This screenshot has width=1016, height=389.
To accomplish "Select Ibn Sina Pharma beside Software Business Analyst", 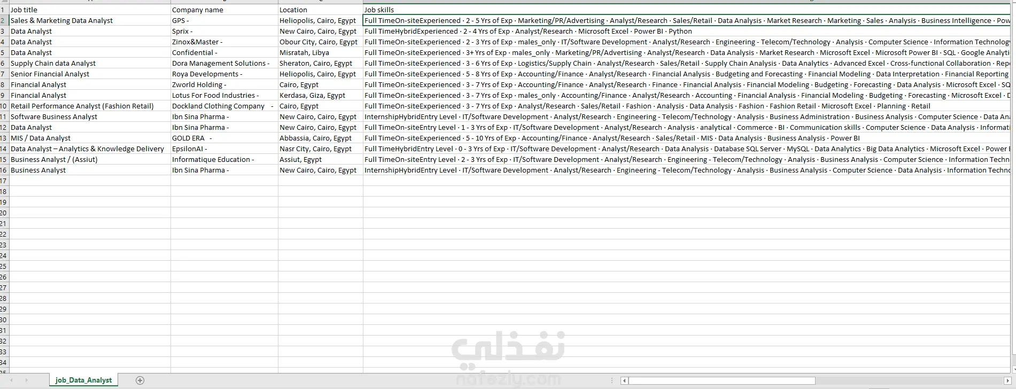I will [224, 116].
